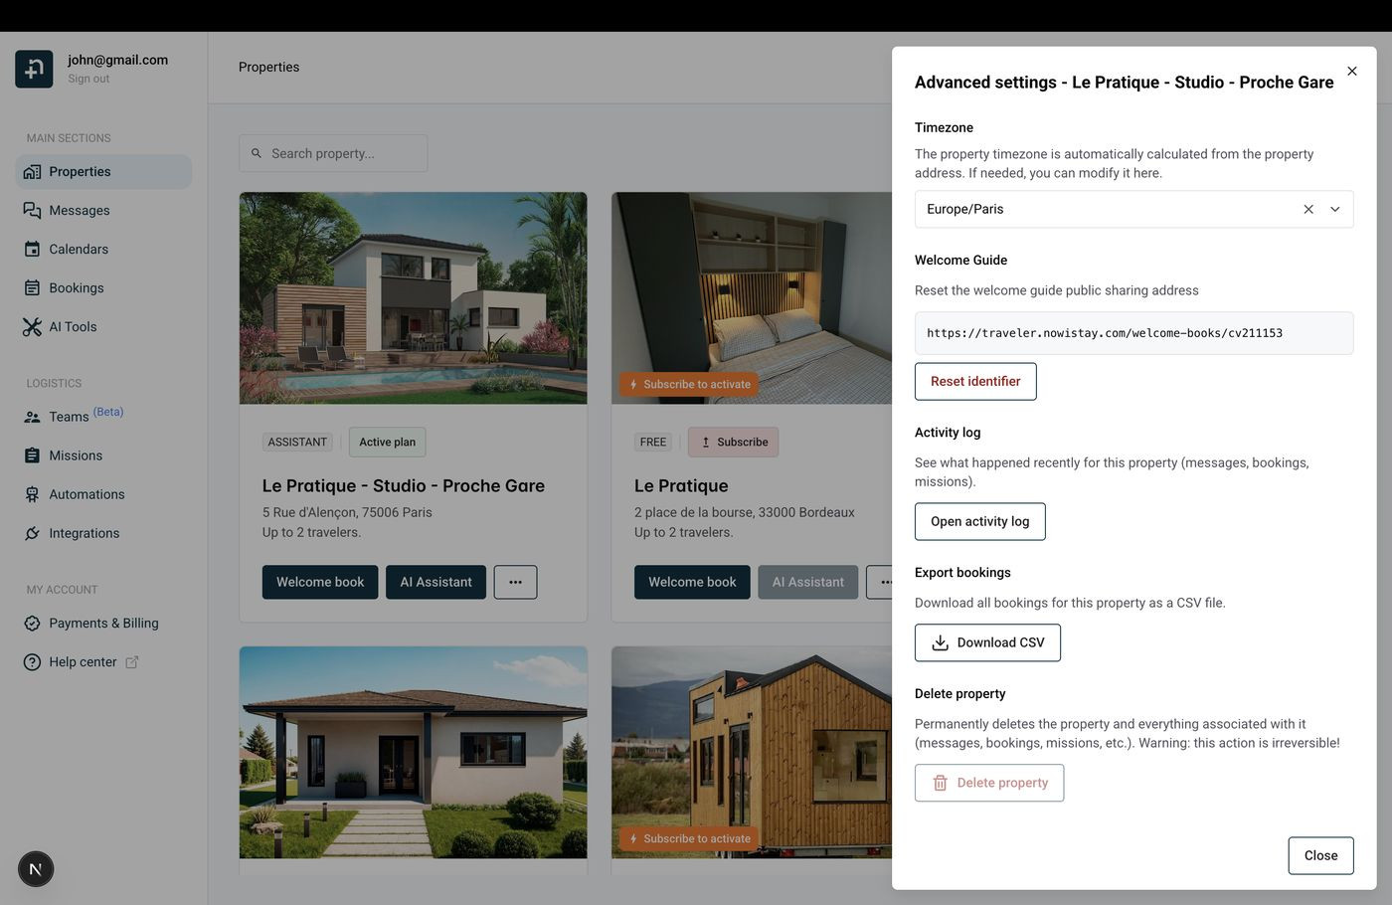
Task: Open Integrations from the sidebar
Action: 85,533
